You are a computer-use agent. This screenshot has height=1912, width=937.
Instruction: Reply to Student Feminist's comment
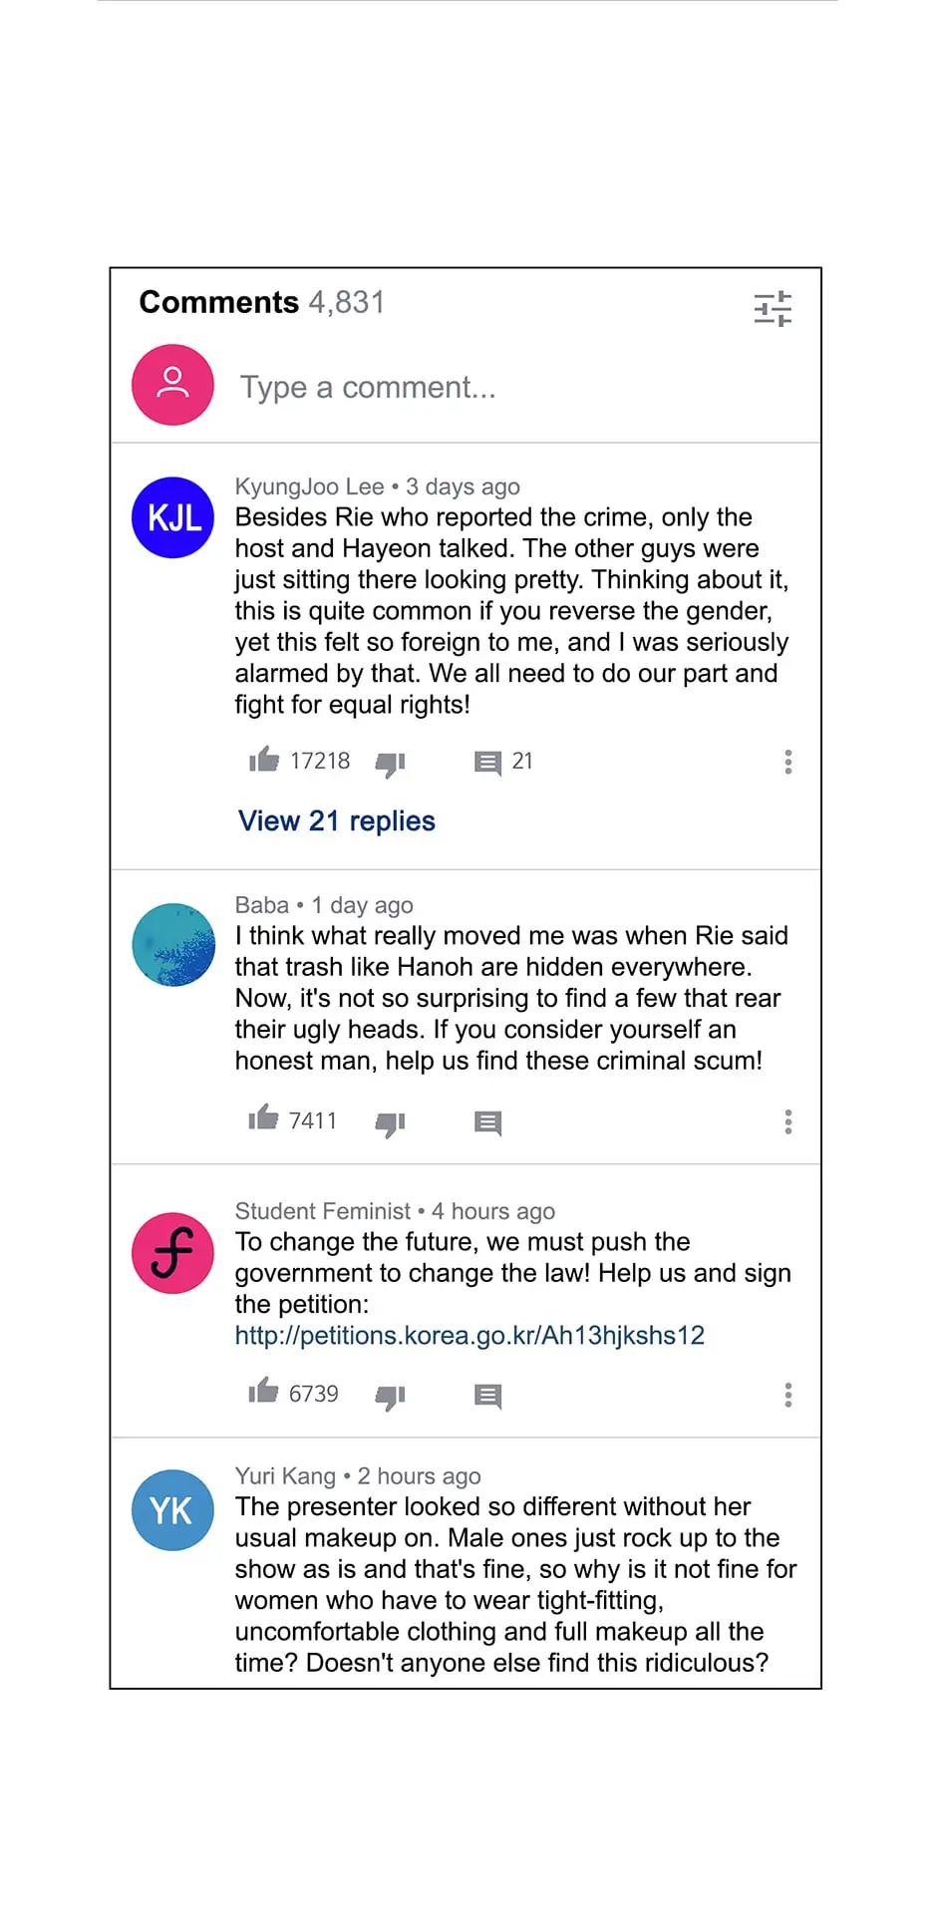coord(487,1397)
